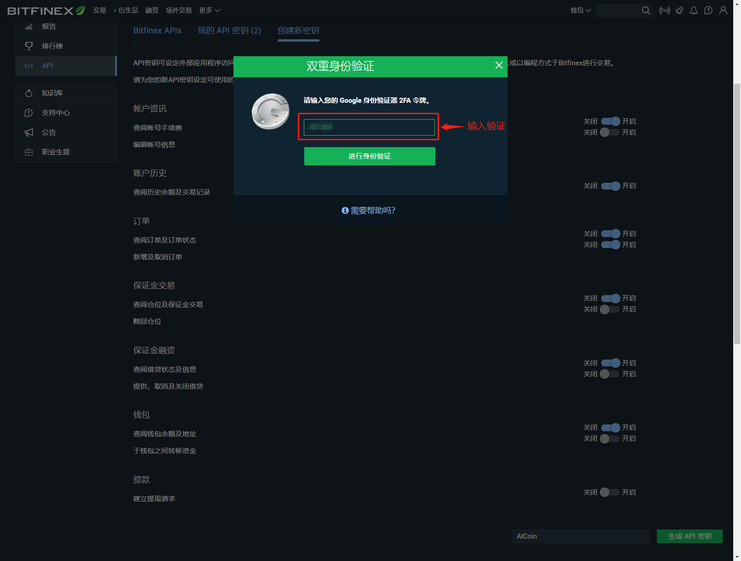Click the careers briefcase icon
The width and height of the screenshot is (741, 561).
29,152
